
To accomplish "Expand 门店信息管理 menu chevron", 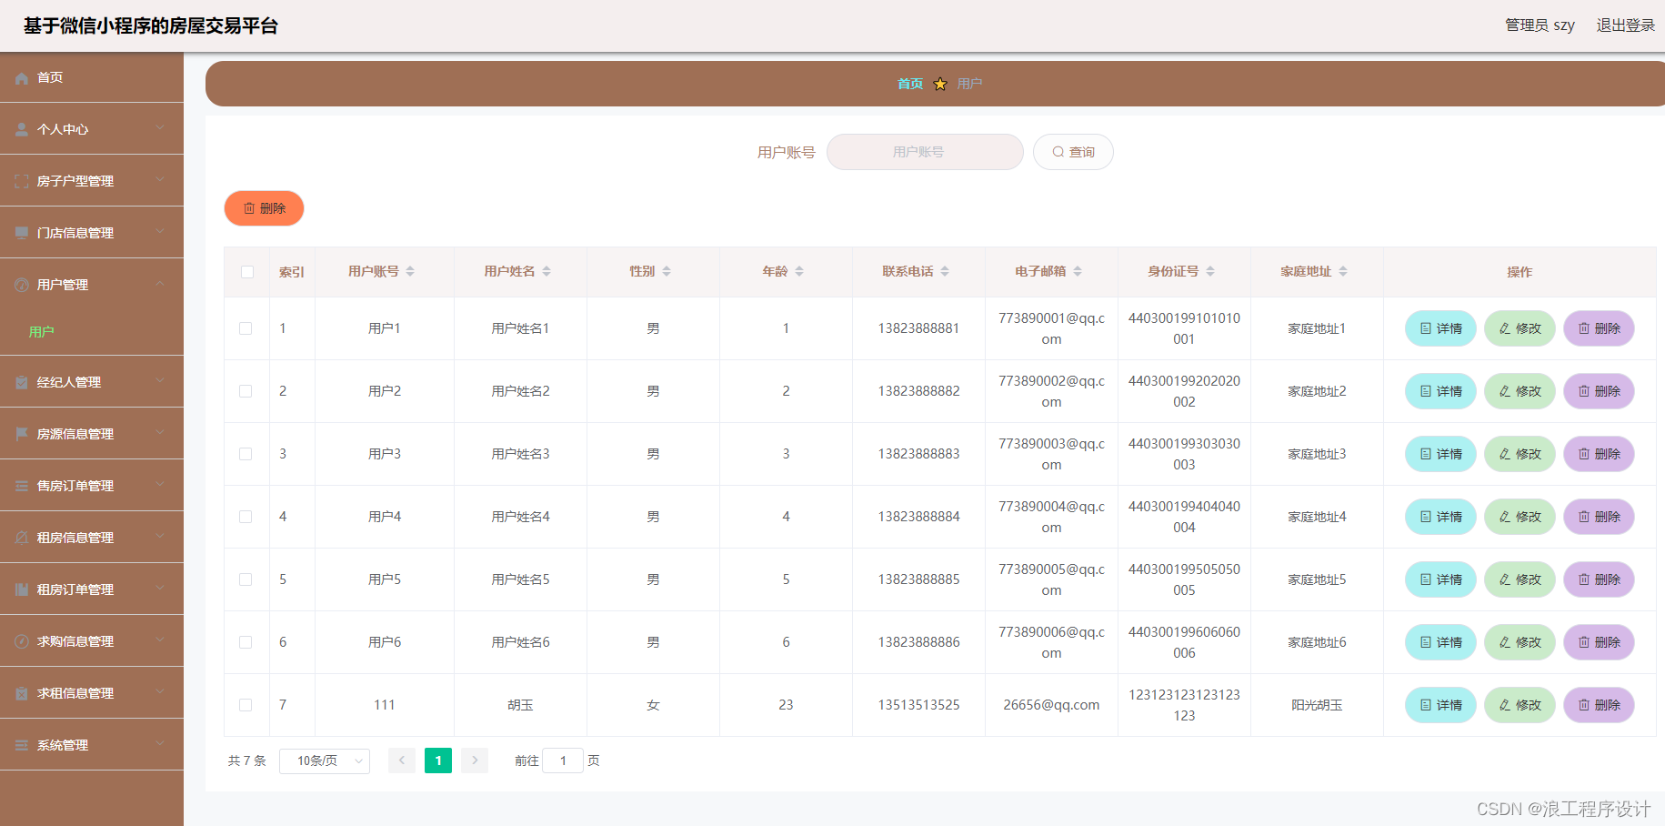I will (160, 232).
